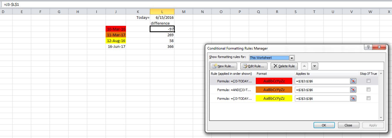The height and width of the screenshot is (138, 392).
Task: Select column header M
Action: point(184,12)
